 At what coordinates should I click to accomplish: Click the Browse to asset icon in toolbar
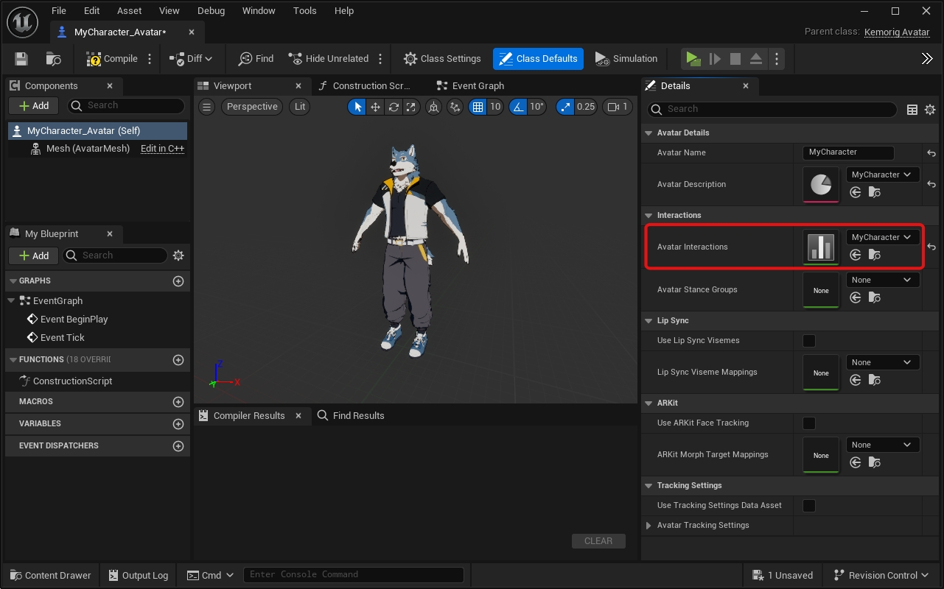pyautogui.click(x=54, y=59)
